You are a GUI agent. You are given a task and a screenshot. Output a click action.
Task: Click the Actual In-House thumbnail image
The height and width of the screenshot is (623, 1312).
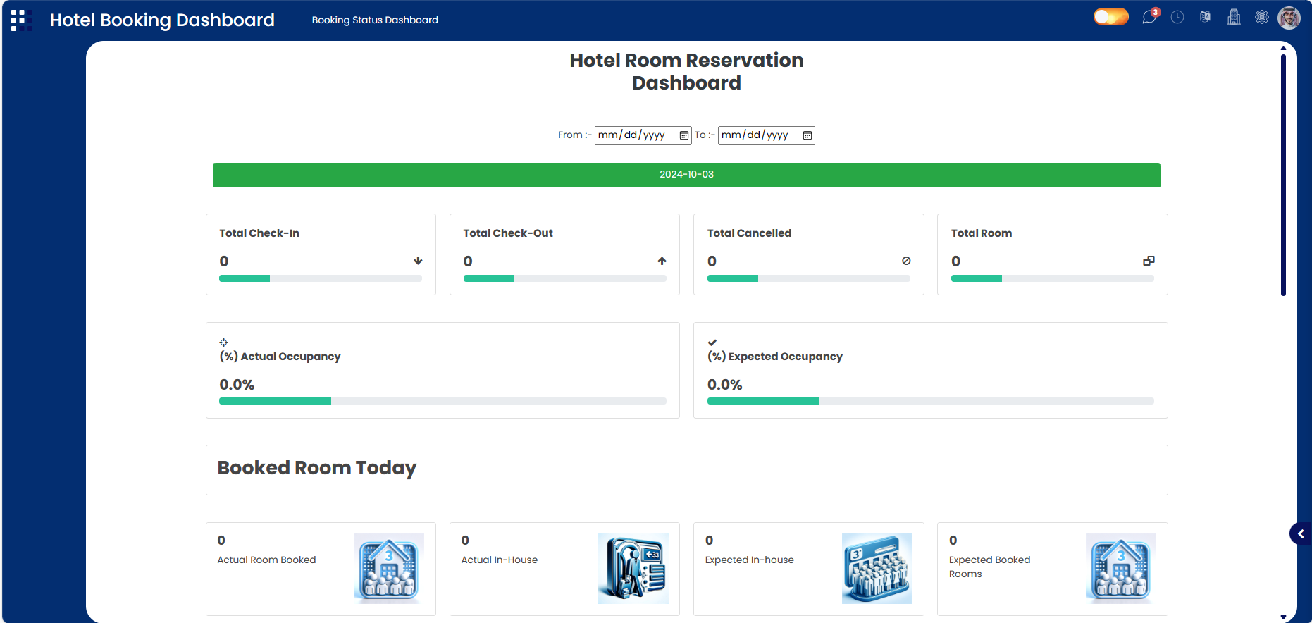[x=633, y=569]
